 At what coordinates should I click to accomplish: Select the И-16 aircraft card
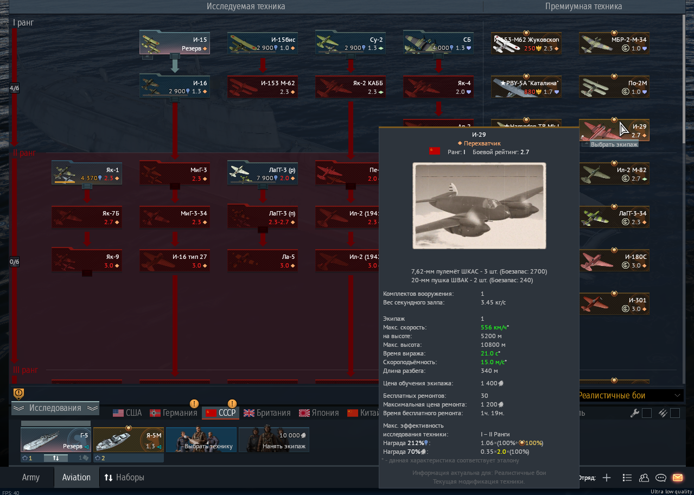point(175,87)
